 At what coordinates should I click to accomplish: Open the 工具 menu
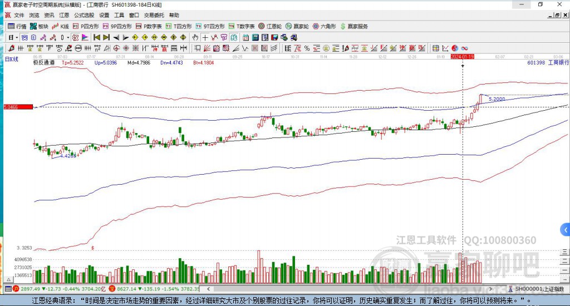119,15
